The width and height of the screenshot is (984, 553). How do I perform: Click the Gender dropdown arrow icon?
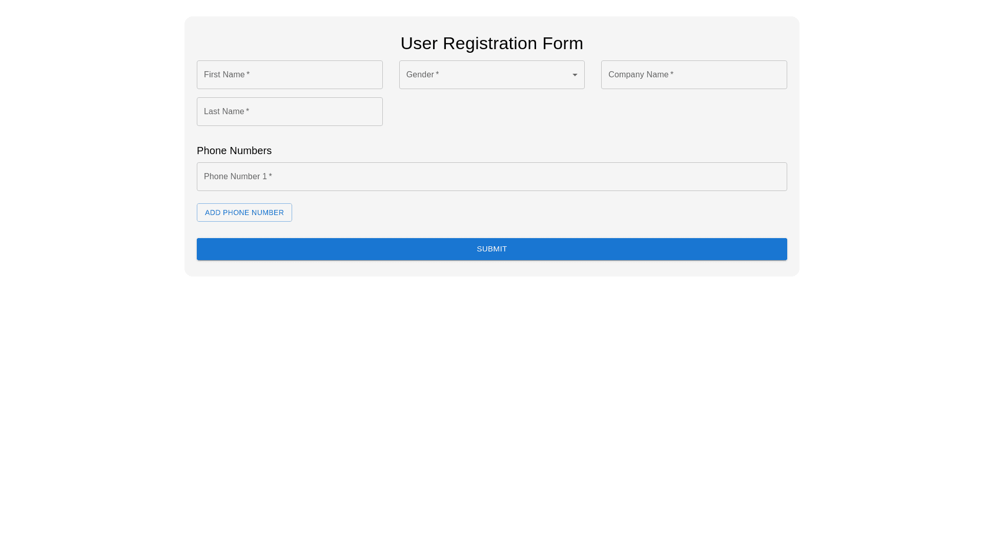tap(575, 75)
